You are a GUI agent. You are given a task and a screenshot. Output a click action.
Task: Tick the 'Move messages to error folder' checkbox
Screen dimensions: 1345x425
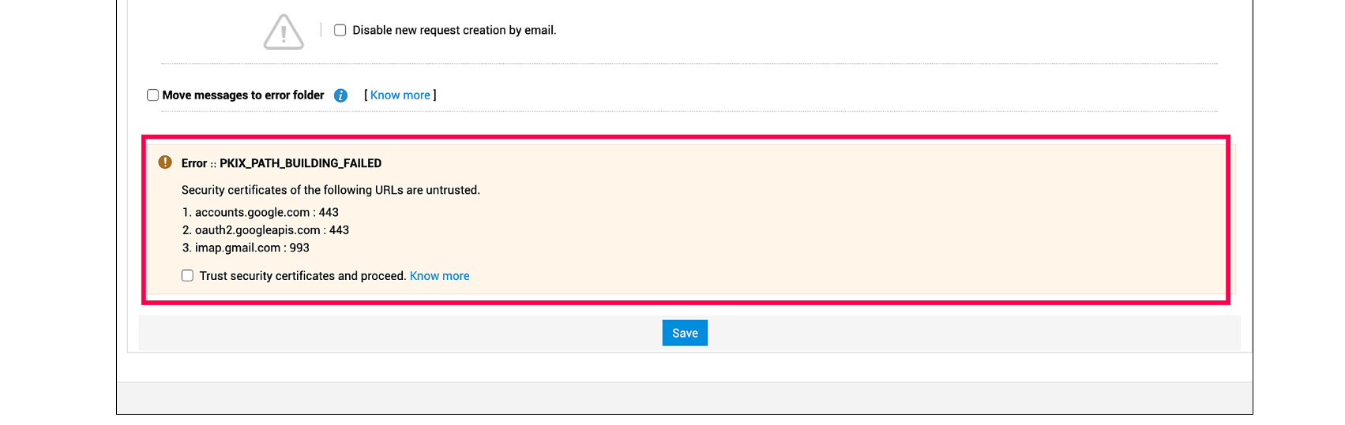click(153, 95)
